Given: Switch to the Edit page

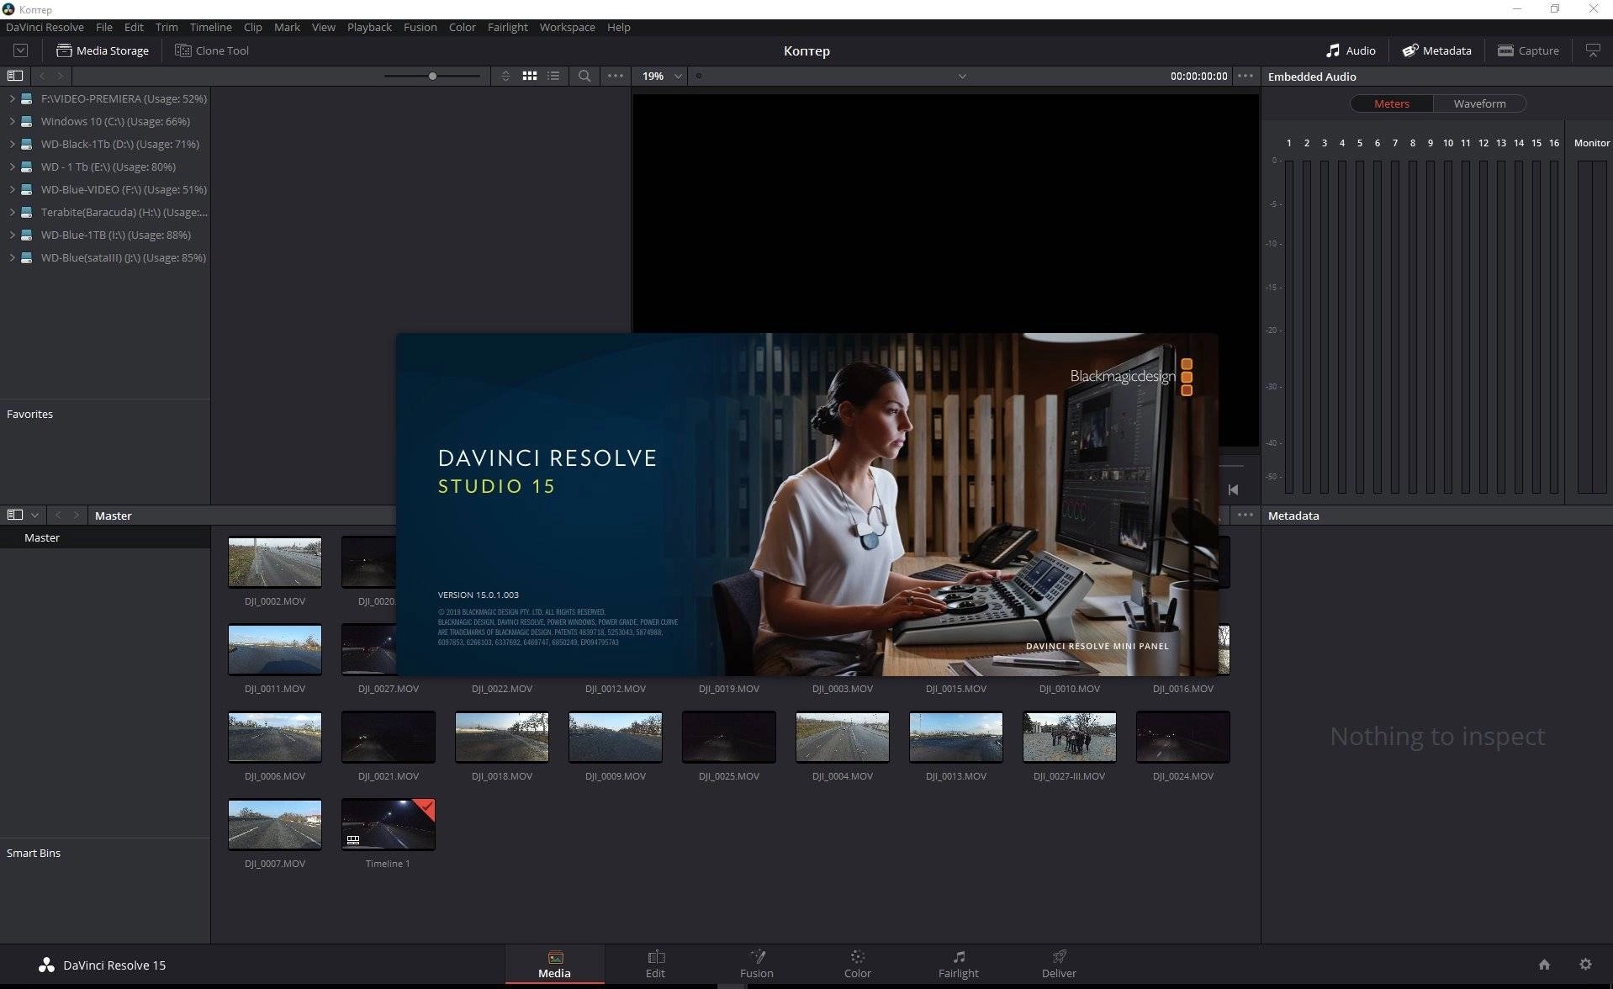Looking at the screenshot, I should pos(655,964).
